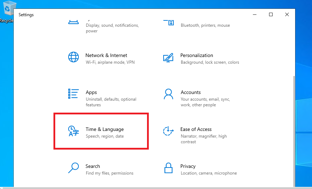Click 'Your accounts, email, sync' description

coord(205,102)
